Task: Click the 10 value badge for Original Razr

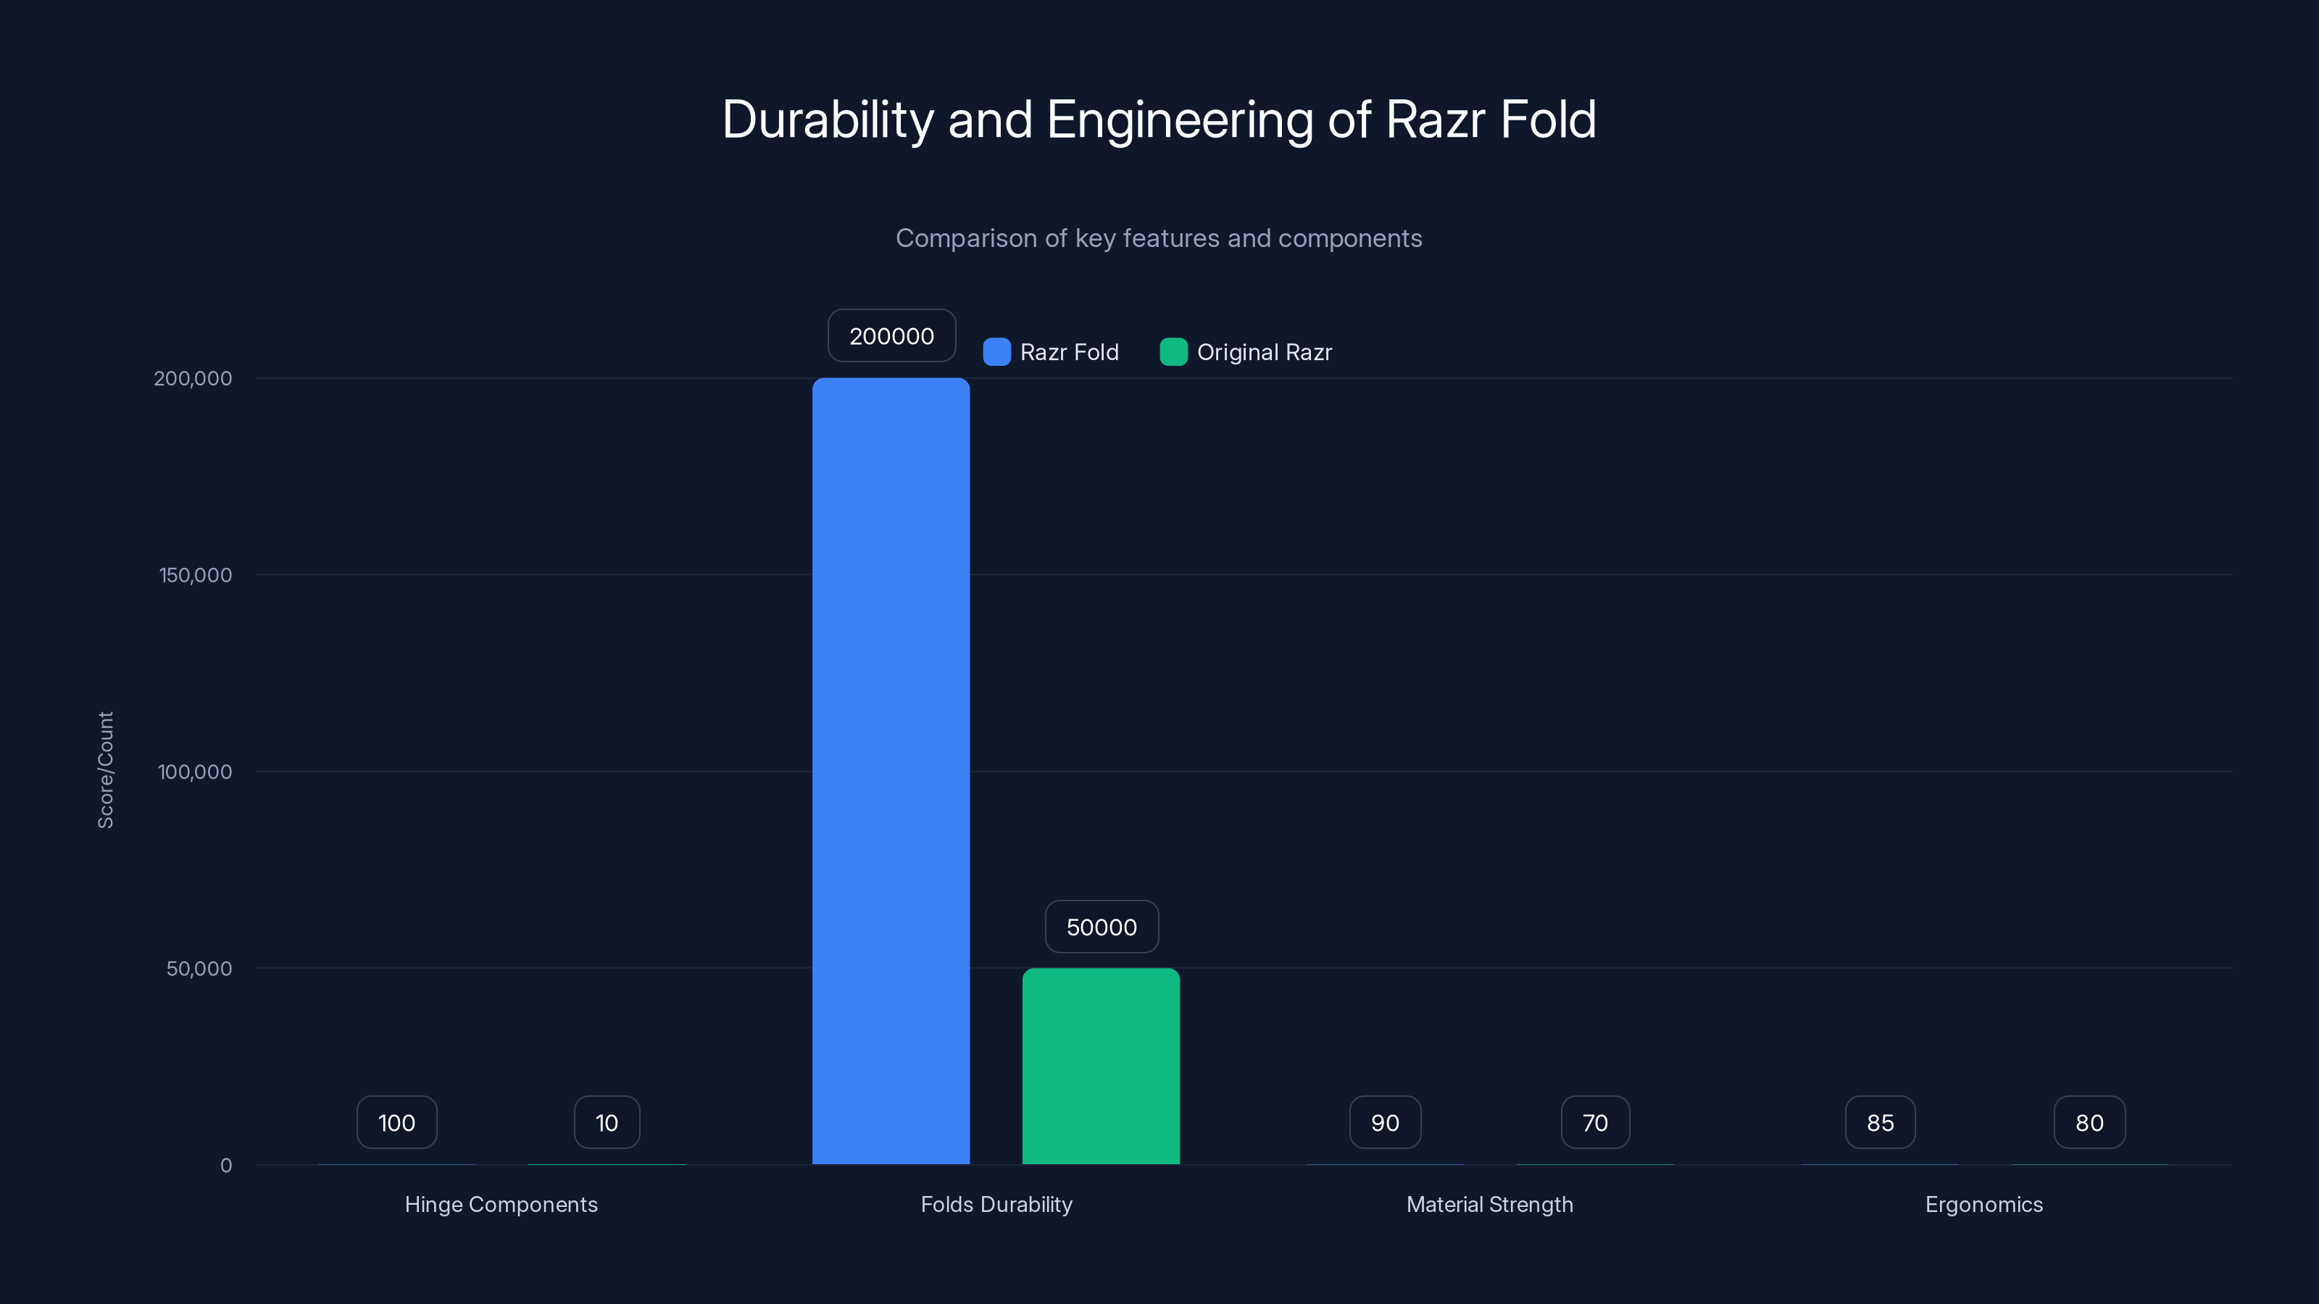Action: click(606, 1121)
